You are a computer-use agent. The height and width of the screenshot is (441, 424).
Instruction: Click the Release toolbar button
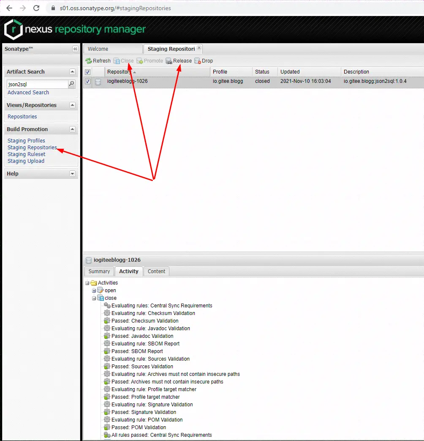[179, 61]
